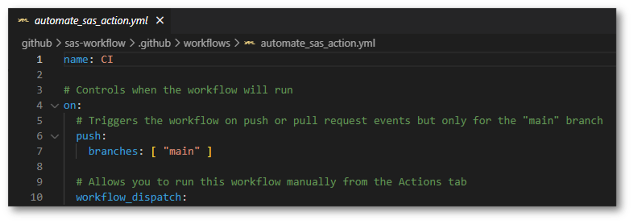Click the "CI" value text

point(107,60)
